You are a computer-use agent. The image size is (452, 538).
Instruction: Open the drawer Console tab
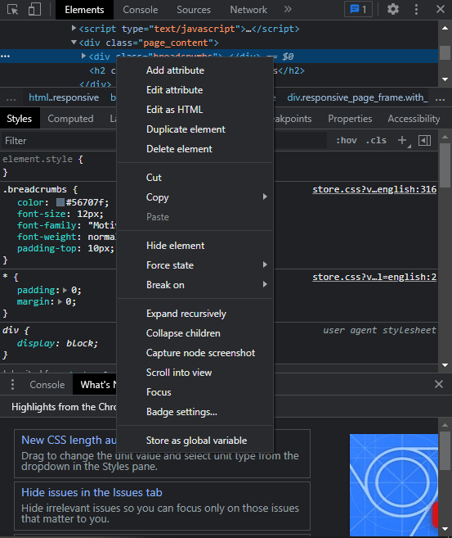pos(47,385)
